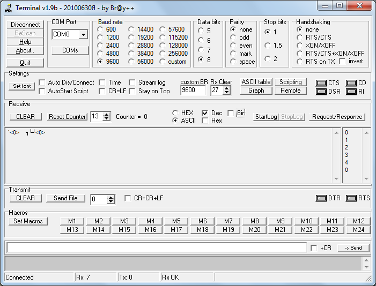Increase the Rx Clear spinner value
This screenshot has width=376, height=286.
point(227,88)
